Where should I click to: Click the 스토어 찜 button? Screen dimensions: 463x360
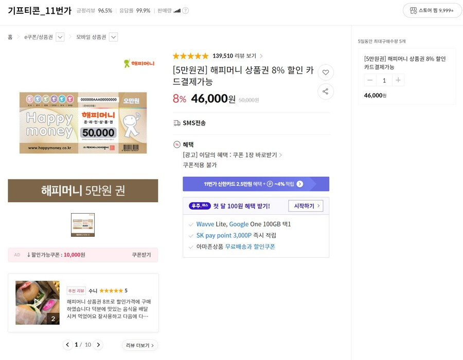click(432, 11)
